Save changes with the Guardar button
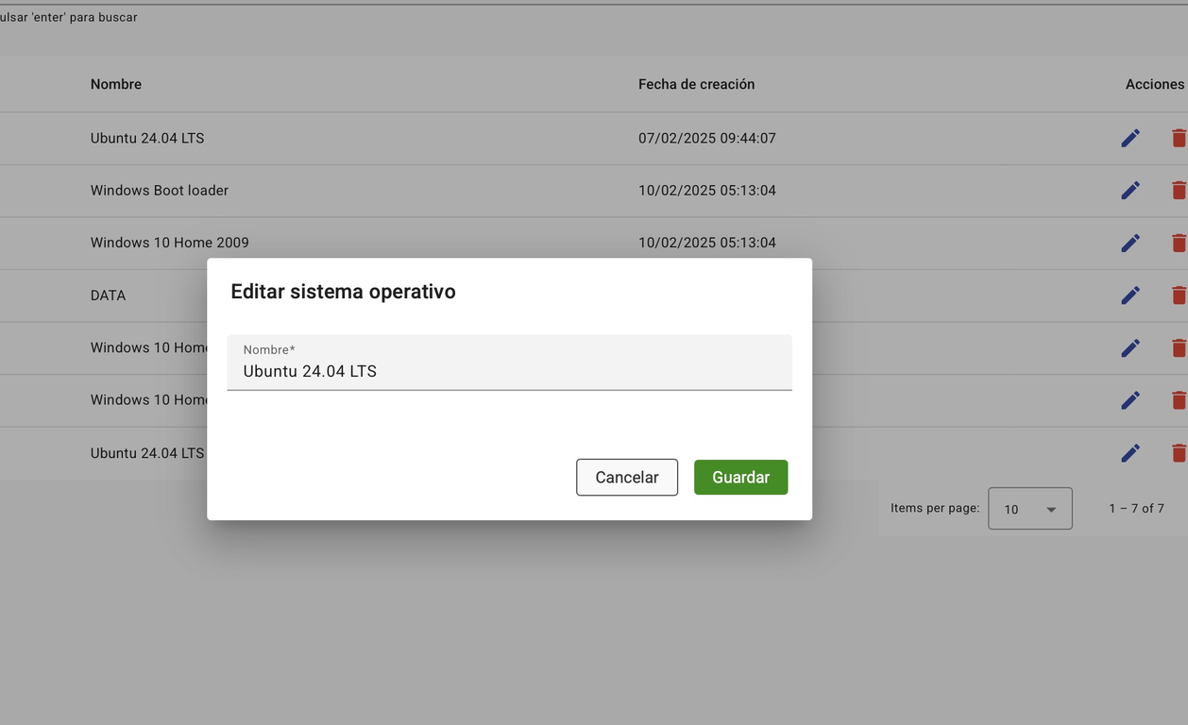 [x=740, y=478]
